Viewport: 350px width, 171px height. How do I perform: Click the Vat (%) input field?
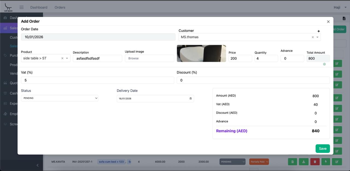point(97,80)
